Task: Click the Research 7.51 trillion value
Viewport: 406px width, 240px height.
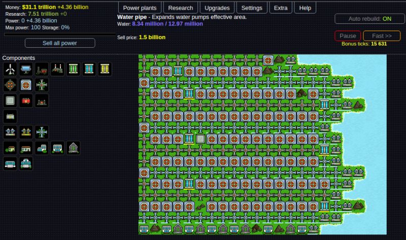Action: pos(43,14)
